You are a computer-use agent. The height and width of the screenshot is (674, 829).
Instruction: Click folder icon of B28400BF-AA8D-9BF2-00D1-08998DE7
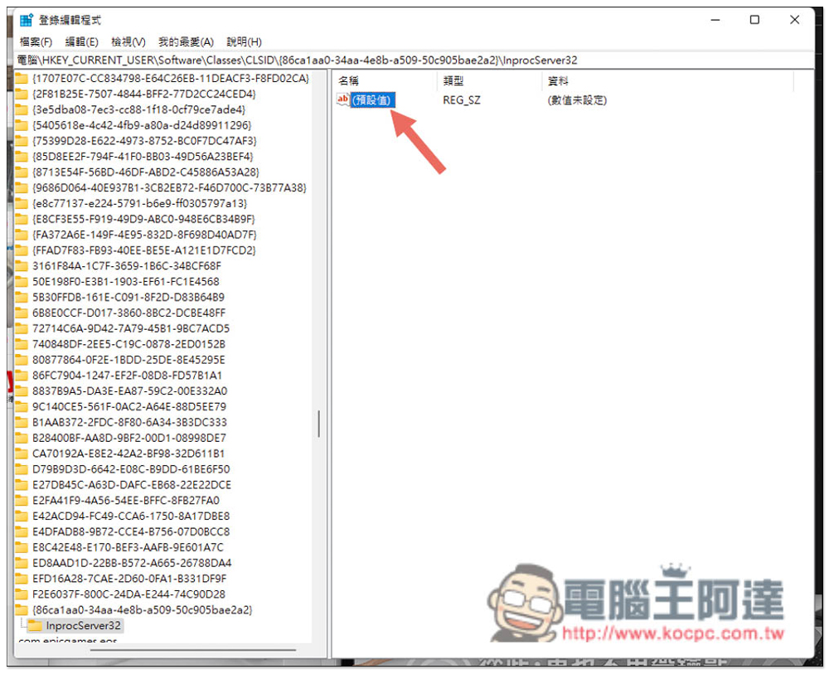point(22,438)
